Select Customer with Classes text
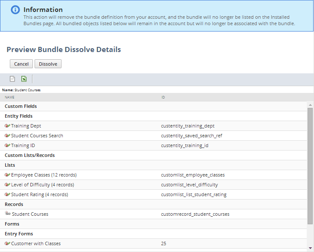314x252 pixels. click(x=36, y=243)
